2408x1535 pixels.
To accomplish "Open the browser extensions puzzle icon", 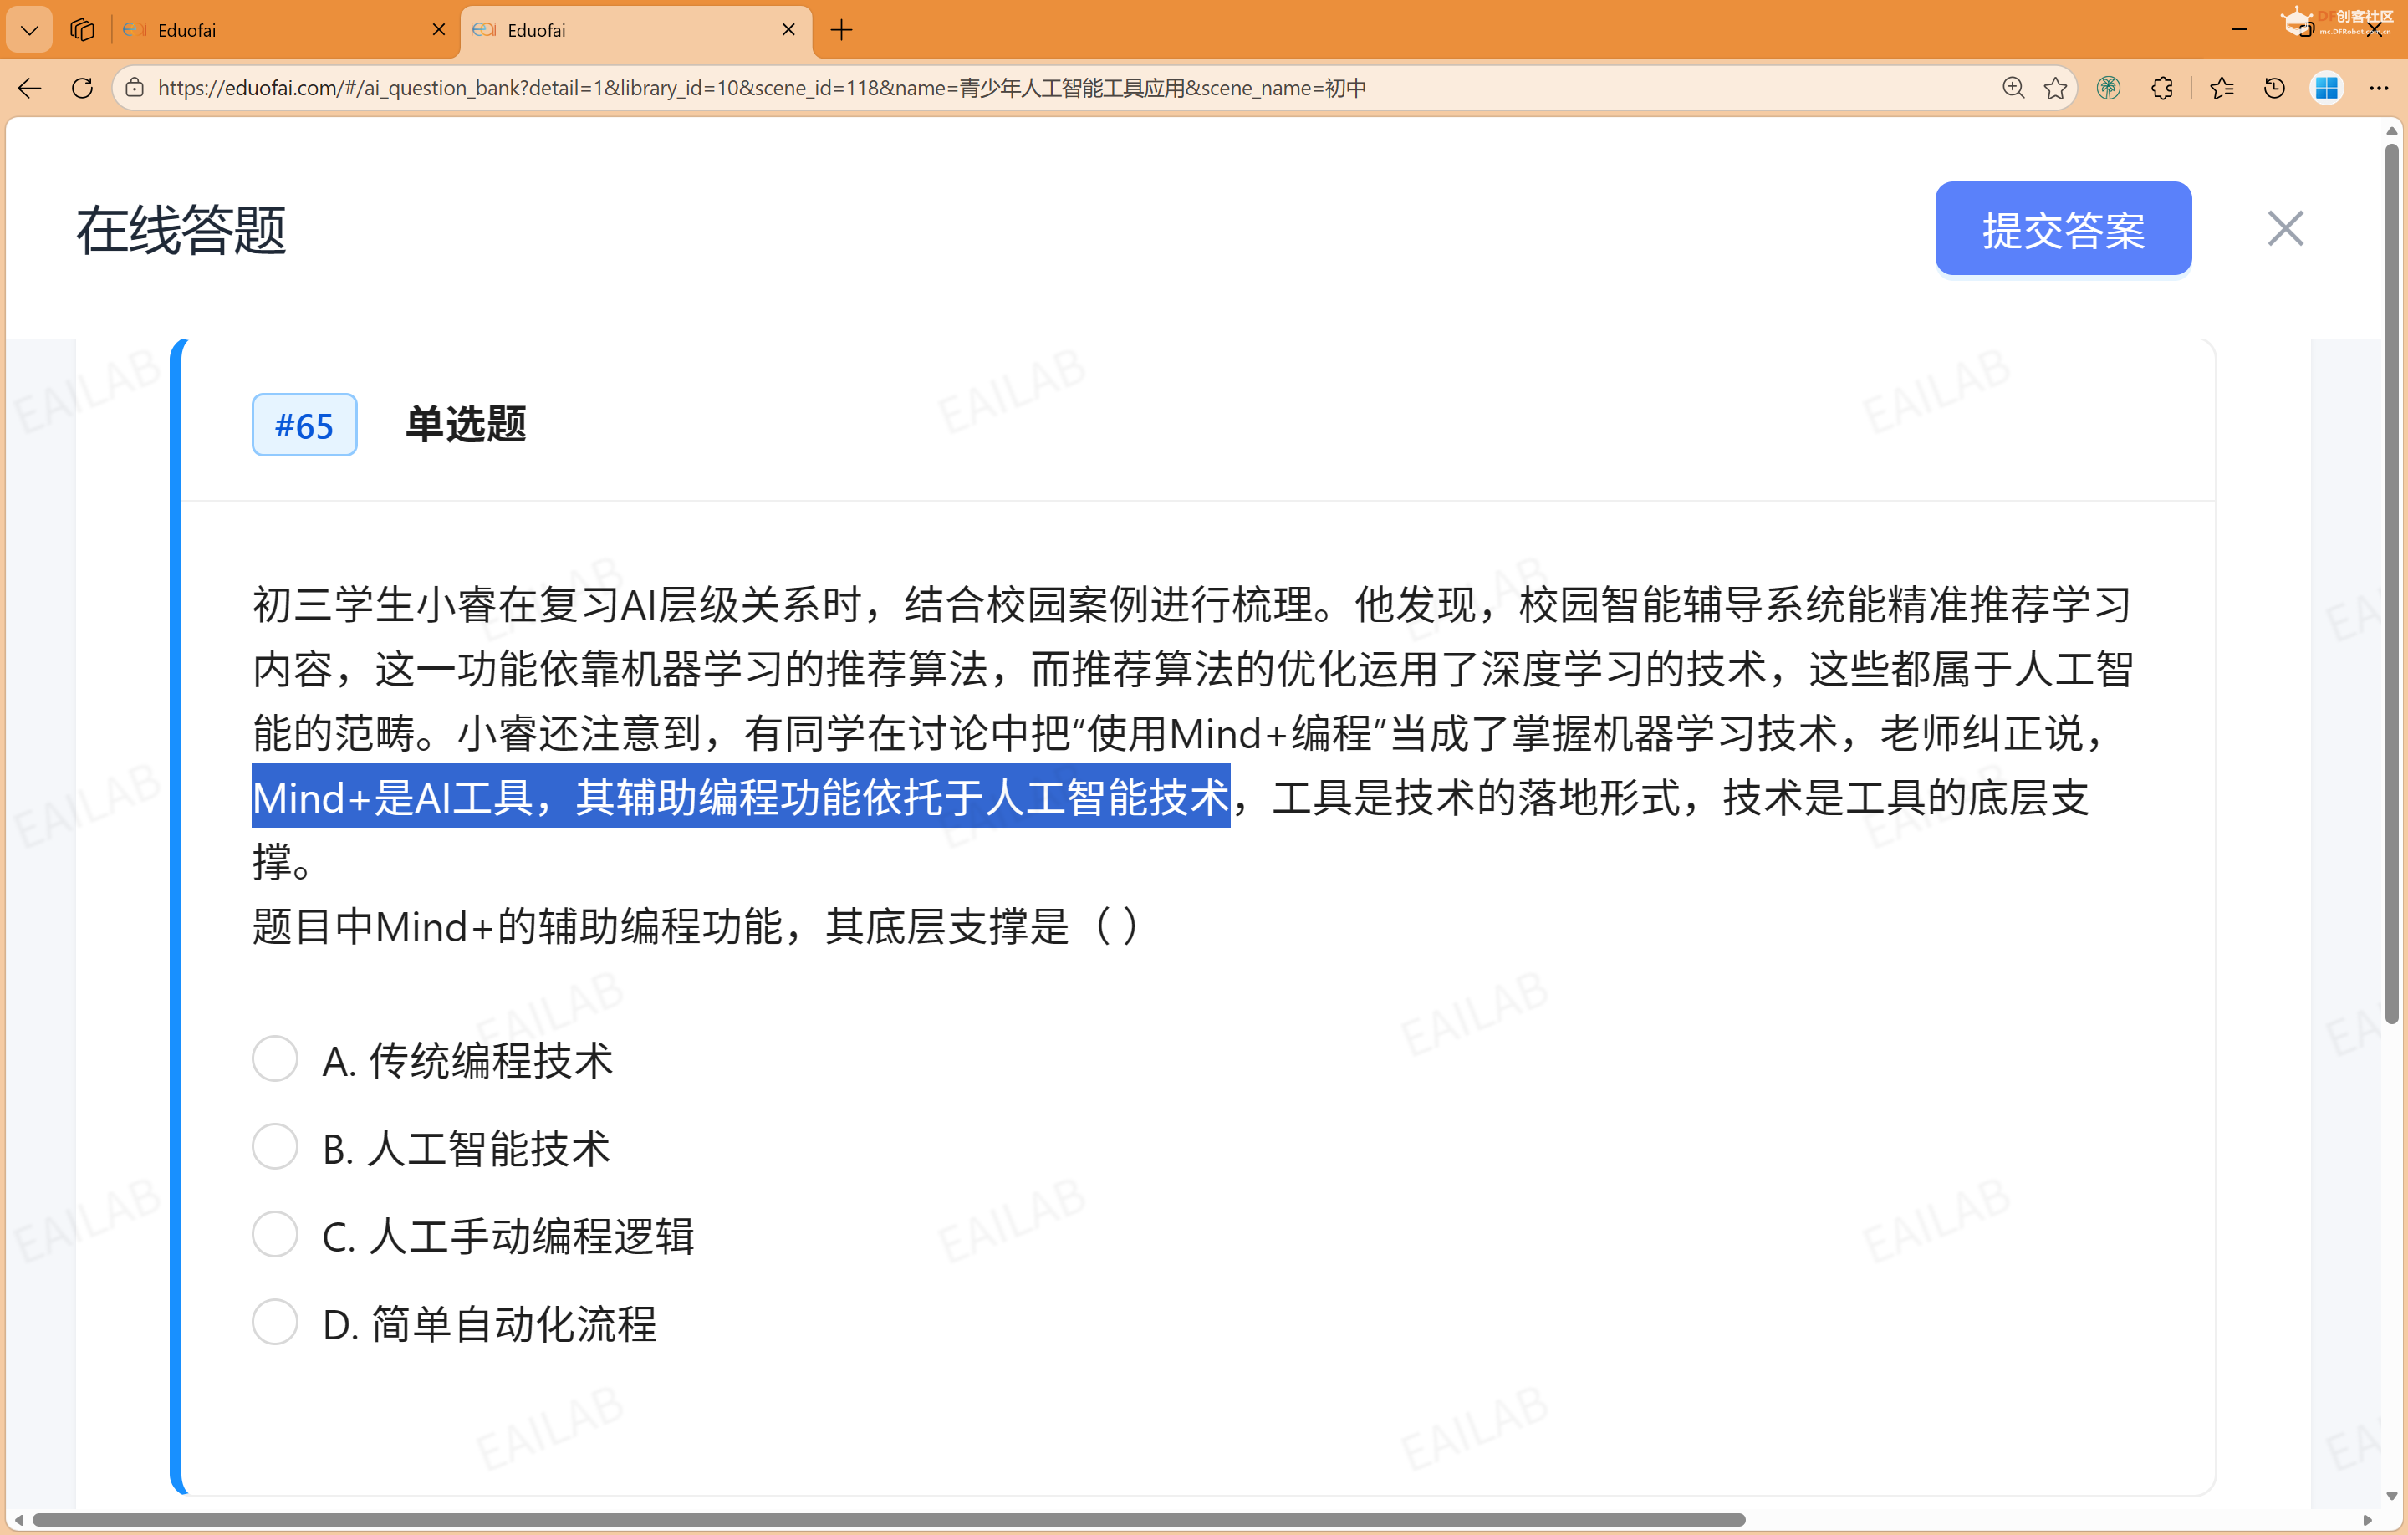I will [2163, 88].
